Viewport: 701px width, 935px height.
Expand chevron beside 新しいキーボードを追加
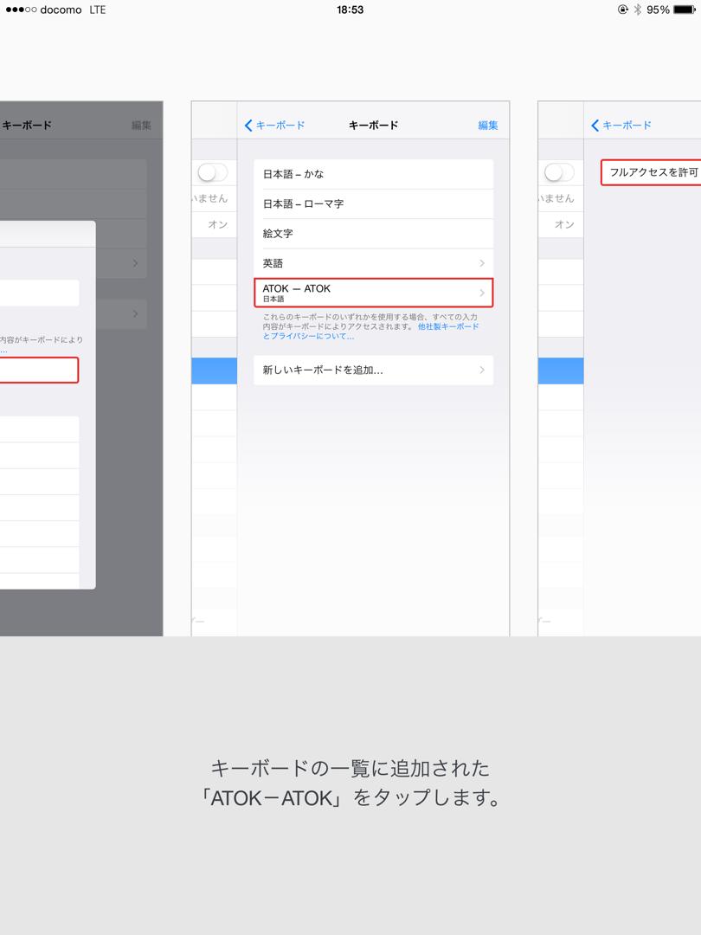482,371
